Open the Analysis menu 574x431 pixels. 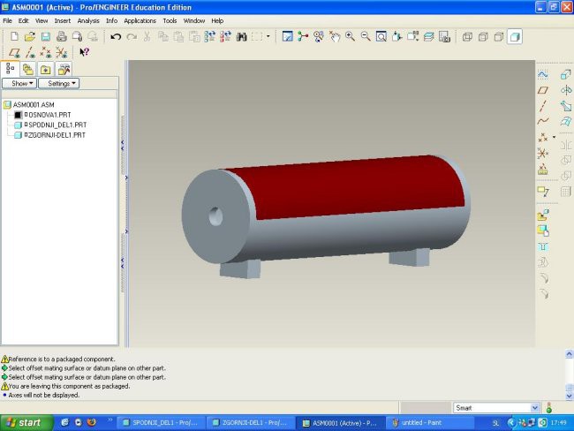coord(88,21)
